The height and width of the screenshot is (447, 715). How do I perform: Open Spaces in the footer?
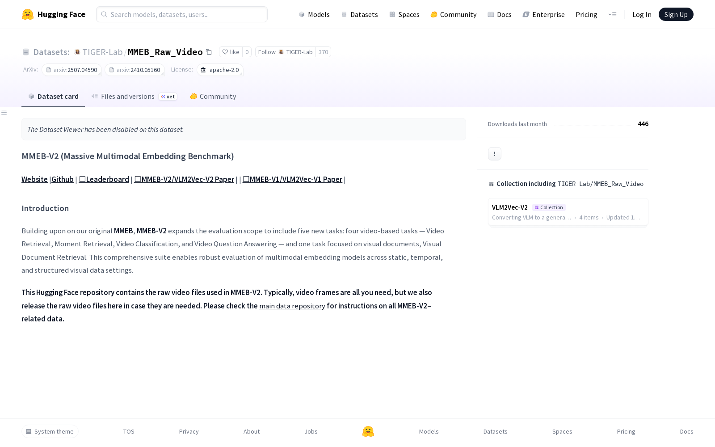click(x=562, y=431)
